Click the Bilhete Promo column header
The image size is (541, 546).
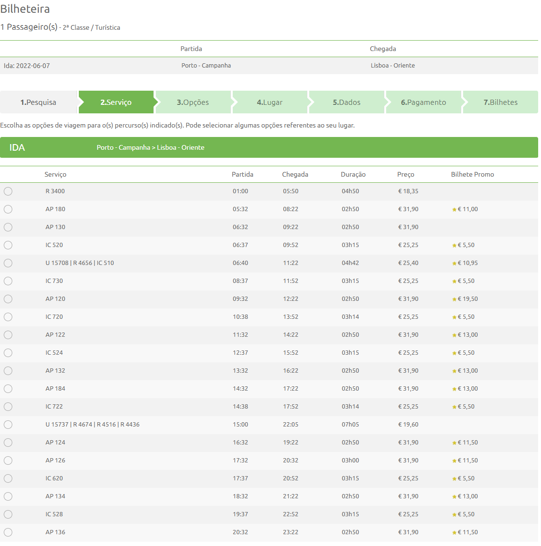pyautogui.click(x=473, y=174)
